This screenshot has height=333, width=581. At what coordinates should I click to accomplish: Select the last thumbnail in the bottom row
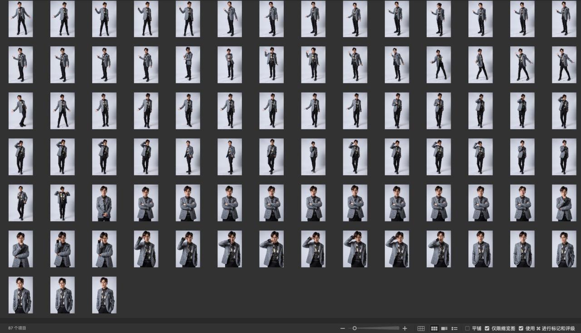(x=104, y=295)
